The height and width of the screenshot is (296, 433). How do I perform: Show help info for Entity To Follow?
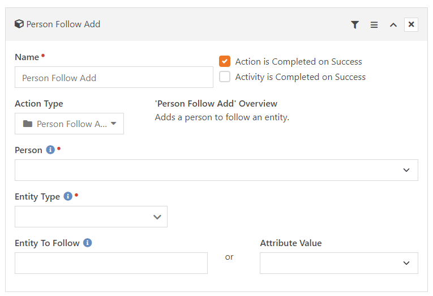(x=88, y=243)
